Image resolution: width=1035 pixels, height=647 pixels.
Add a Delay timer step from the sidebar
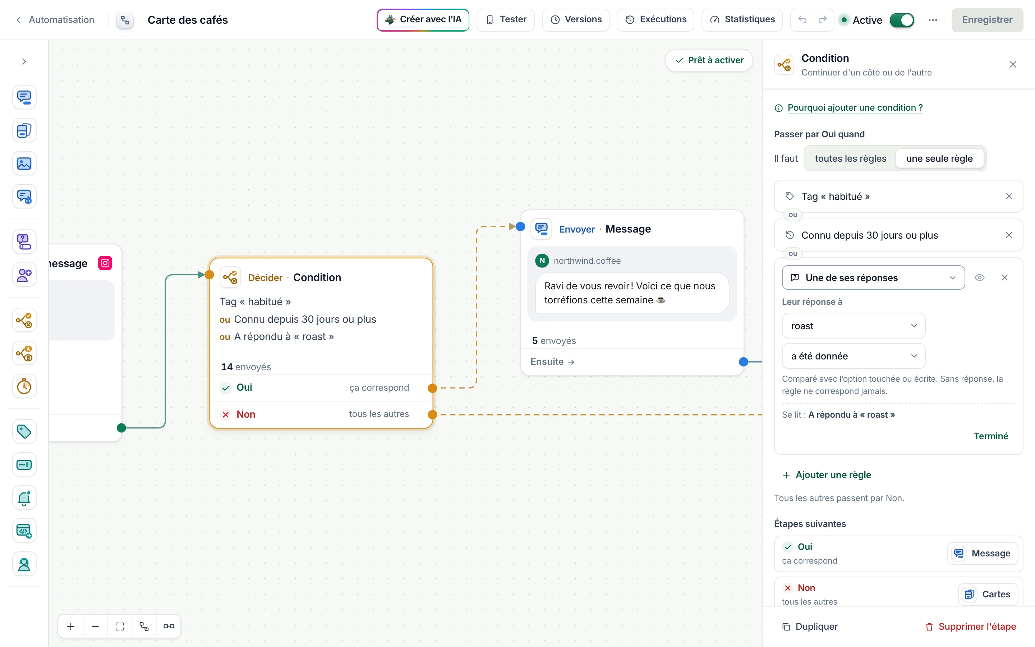point(24,386)
